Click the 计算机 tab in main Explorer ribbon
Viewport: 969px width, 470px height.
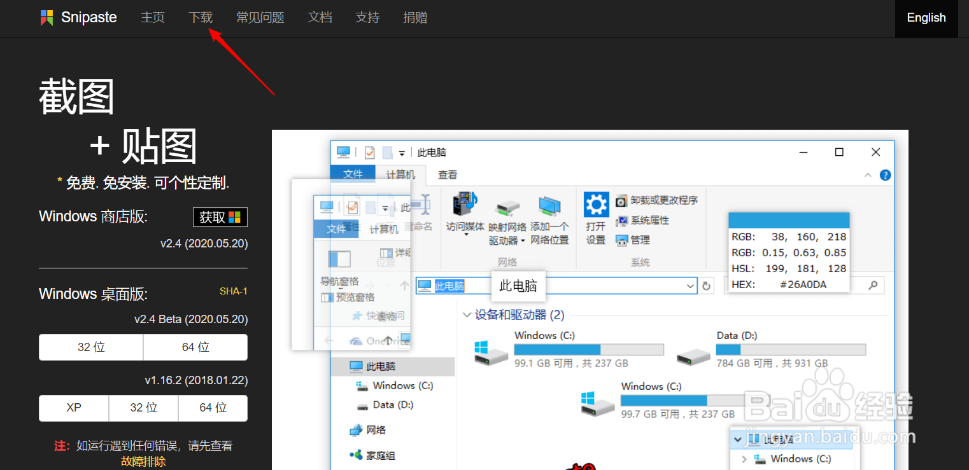pos(401,174)
